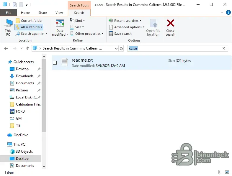Open Size filter dropdown
Viewport: 232px width, 176px height.
(x=77, y=27)
